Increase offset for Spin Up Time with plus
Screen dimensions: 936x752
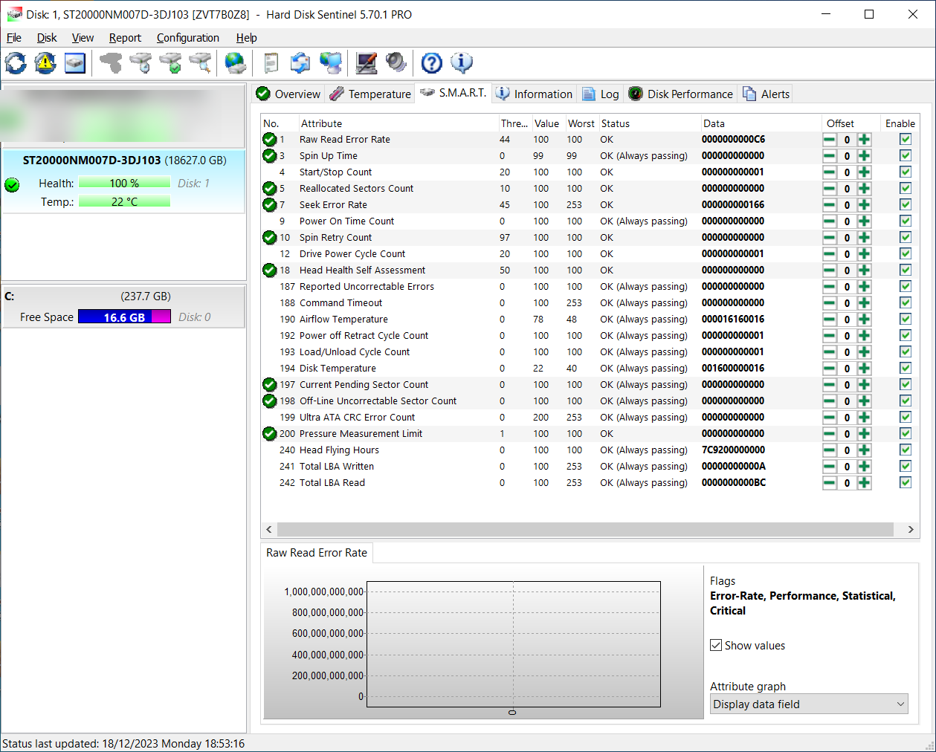point(864,156)
